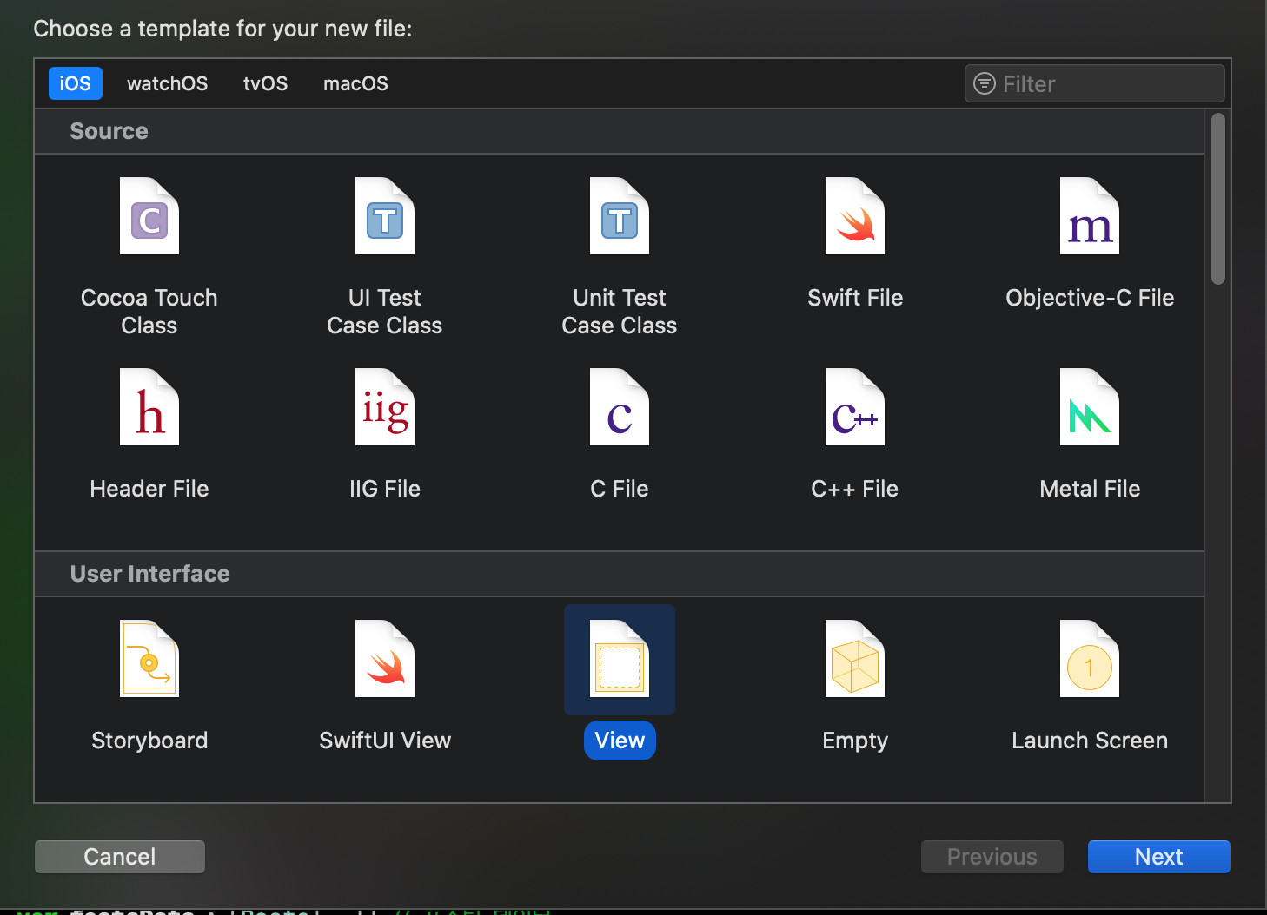Click the selected View template icon
Image resolution: width=1267 pixels, height=915 pixels.
pos(620,659)
